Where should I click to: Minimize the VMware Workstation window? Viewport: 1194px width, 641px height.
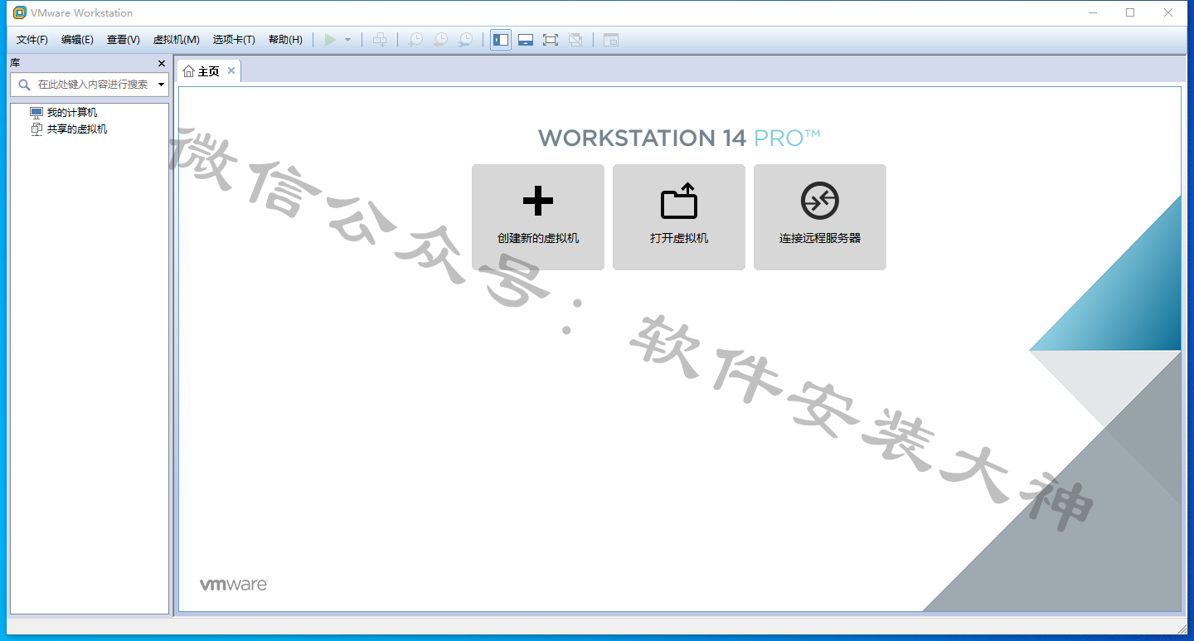[x=1093, y=12]
